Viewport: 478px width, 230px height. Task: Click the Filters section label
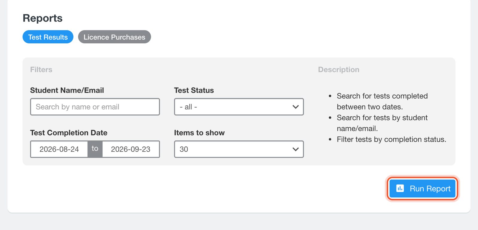(41, 70)
